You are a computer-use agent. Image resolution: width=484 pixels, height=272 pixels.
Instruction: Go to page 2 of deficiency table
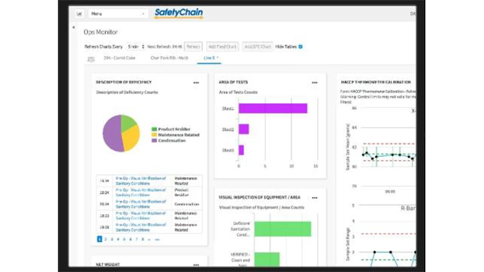[x=106, y=239]
